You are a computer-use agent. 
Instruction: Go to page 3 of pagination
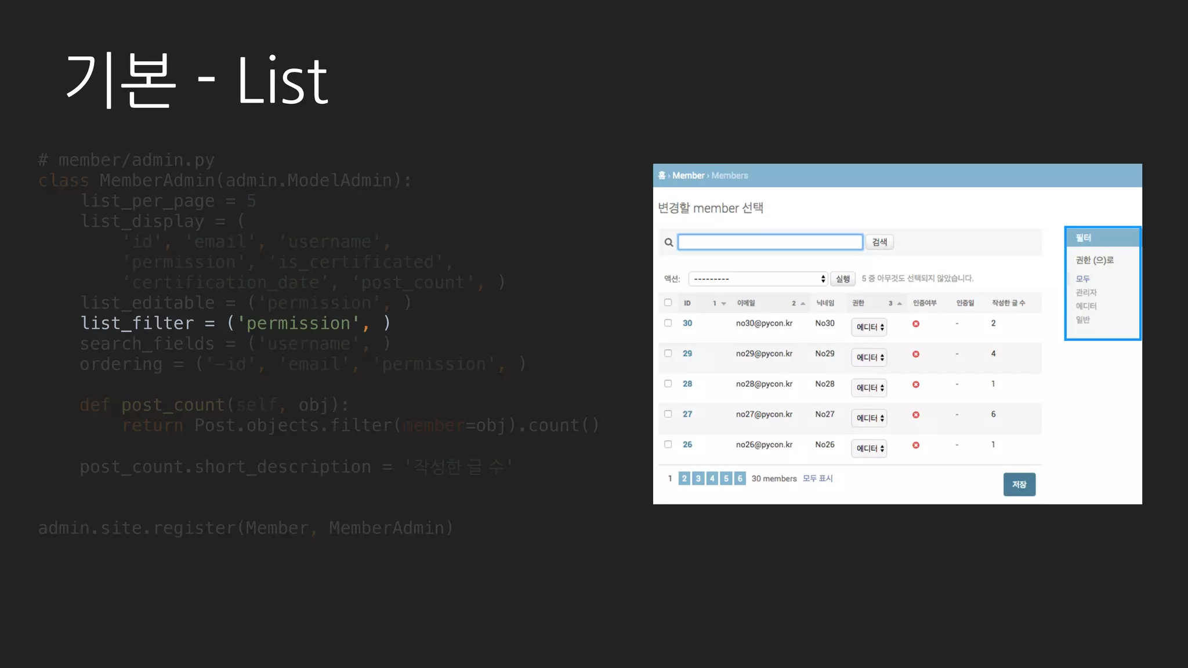tap(698, 478)
